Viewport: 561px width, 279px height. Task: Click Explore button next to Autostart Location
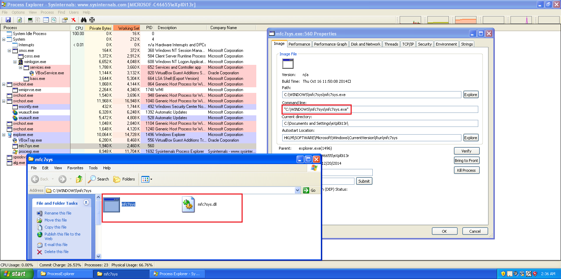pyautogui.click(x=471, y=138)
